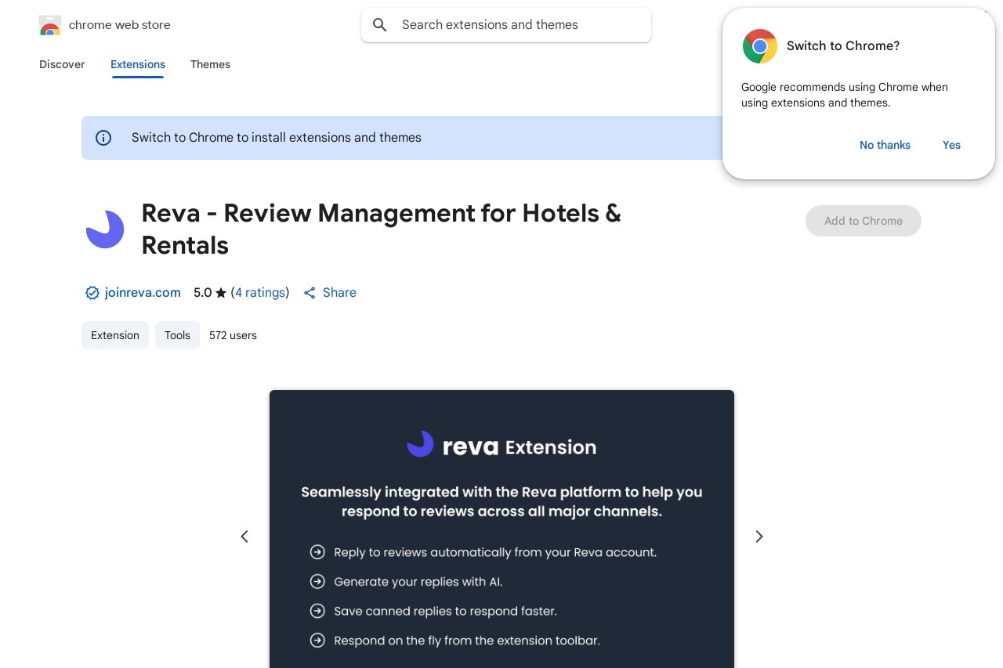Click 'Respond on the fly from the extension toolbar.' text
Screen dimensions: 1003x668
pos(467,641)
